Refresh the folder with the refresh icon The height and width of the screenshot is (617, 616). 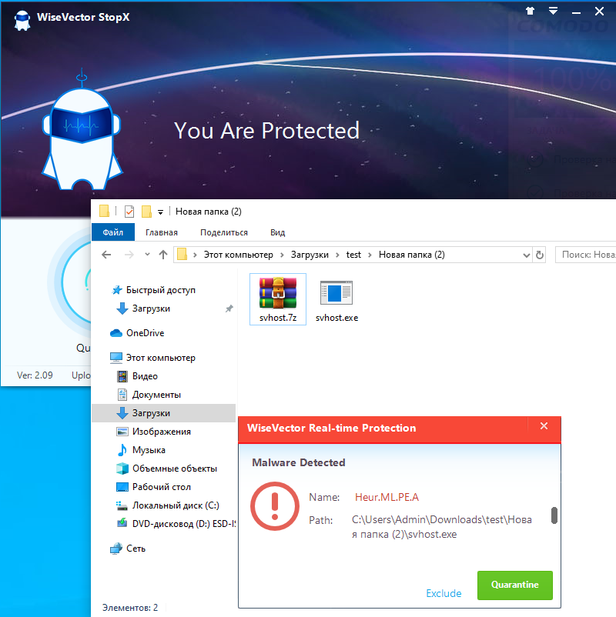tap(540, 255)
